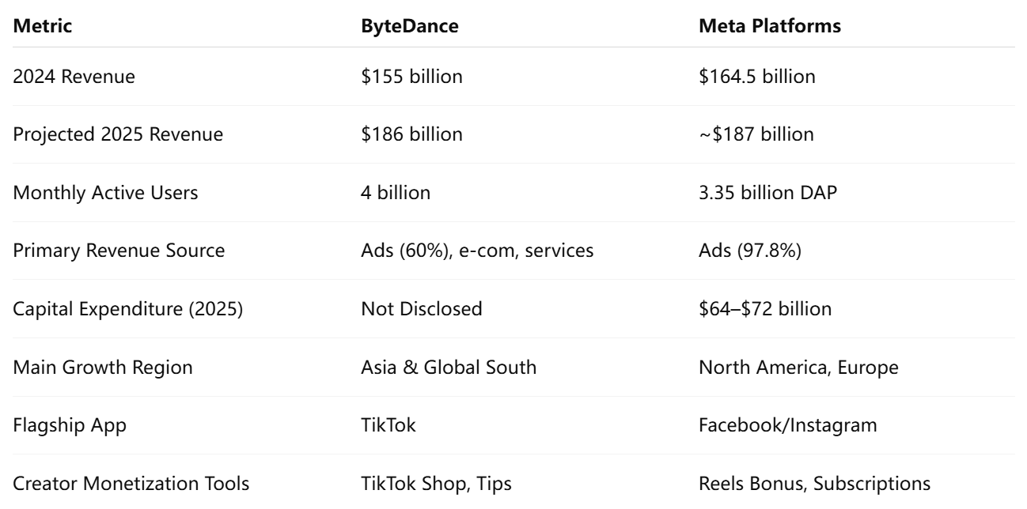
Task: Click the Metric column header
Action: click(x=38, y=26)
